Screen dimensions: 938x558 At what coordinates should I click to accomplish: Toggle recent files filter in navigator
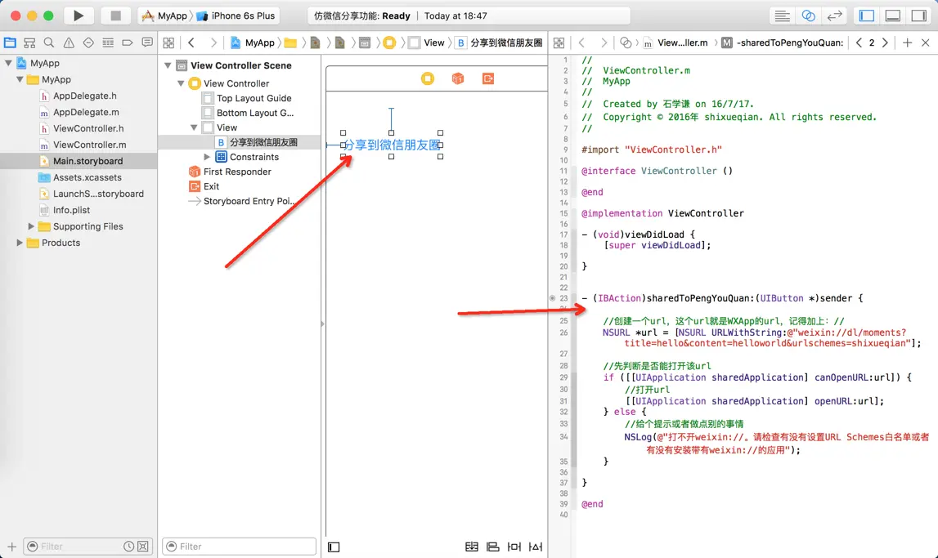point(128,546)
